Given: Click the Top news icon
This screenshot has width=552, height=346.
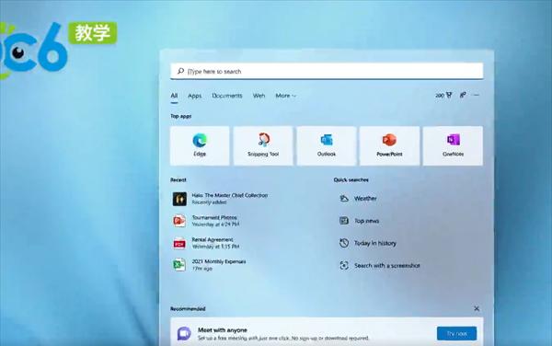Looking at the screenshot, I should 344,221.
